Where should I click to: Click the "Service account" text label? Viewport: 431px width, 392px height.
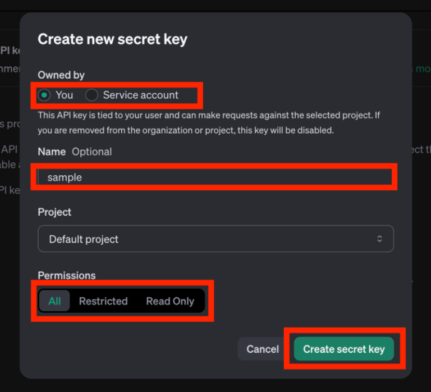pyautogui.click(x=140, y=95)
